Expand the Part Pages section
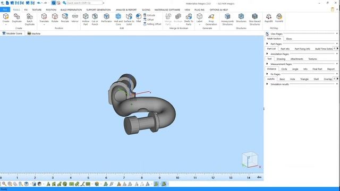Image resolution: width=340 pixels, height=191 pixels. [x=267, y=44]
